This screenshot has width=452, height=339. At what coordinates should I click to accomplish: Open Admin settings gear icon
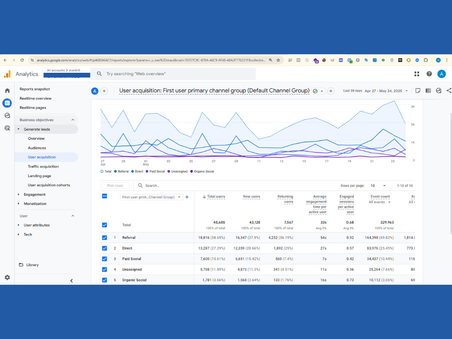(x=7, y=278)
